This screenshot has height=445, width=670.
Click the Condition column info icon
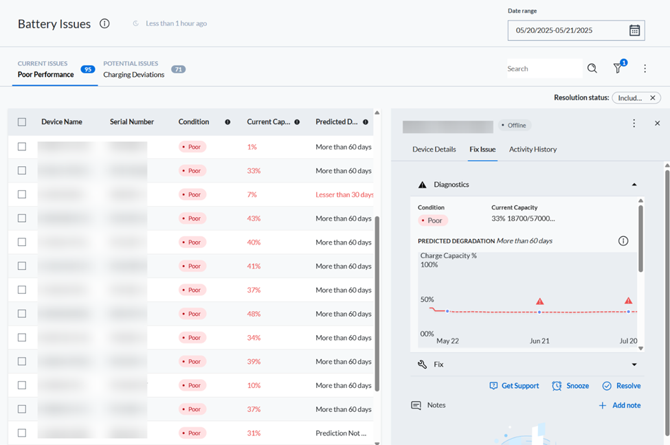[227, 122]
